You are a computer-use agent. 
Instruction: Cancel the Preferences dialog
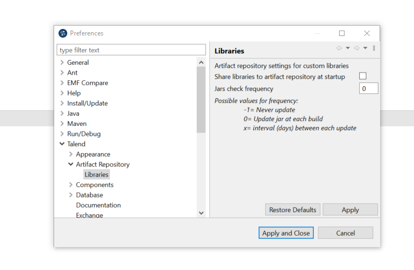tap(346, 233)
